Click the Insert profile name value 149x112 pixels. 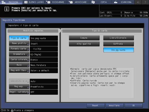[44, 44]
